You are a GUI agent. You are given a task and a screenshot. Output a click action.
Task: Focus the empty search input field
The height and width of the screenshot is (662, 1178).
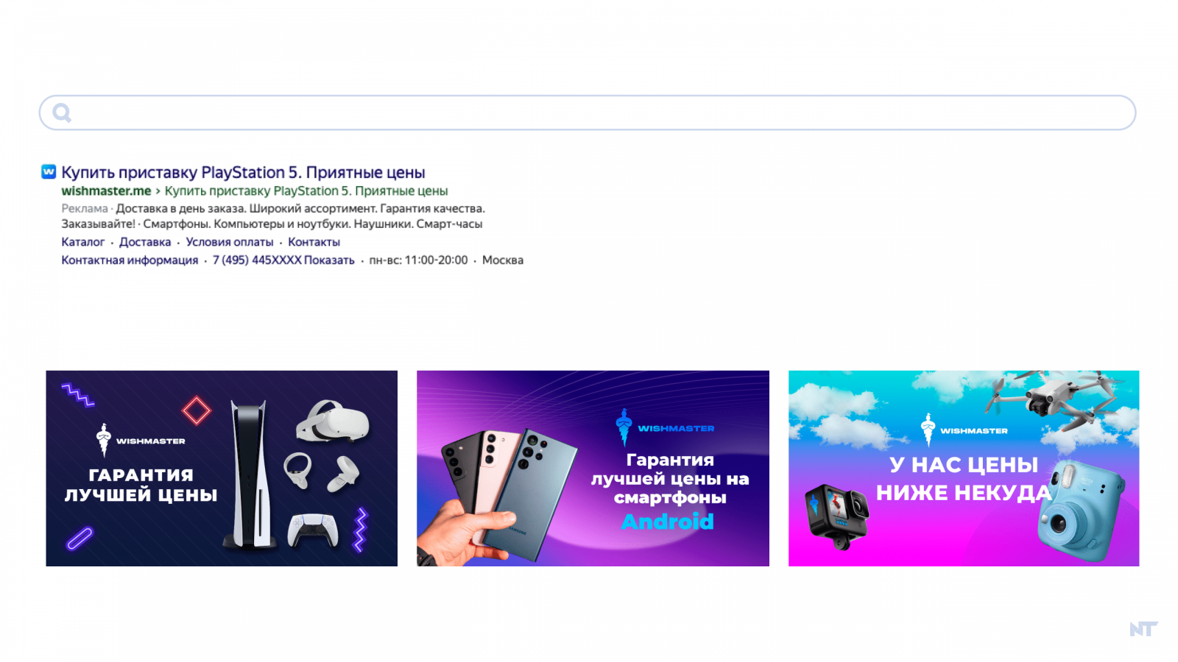coord(588,113)
